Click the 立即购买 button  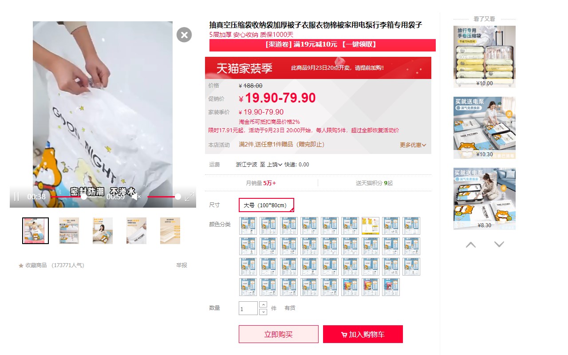click(279, 334)
